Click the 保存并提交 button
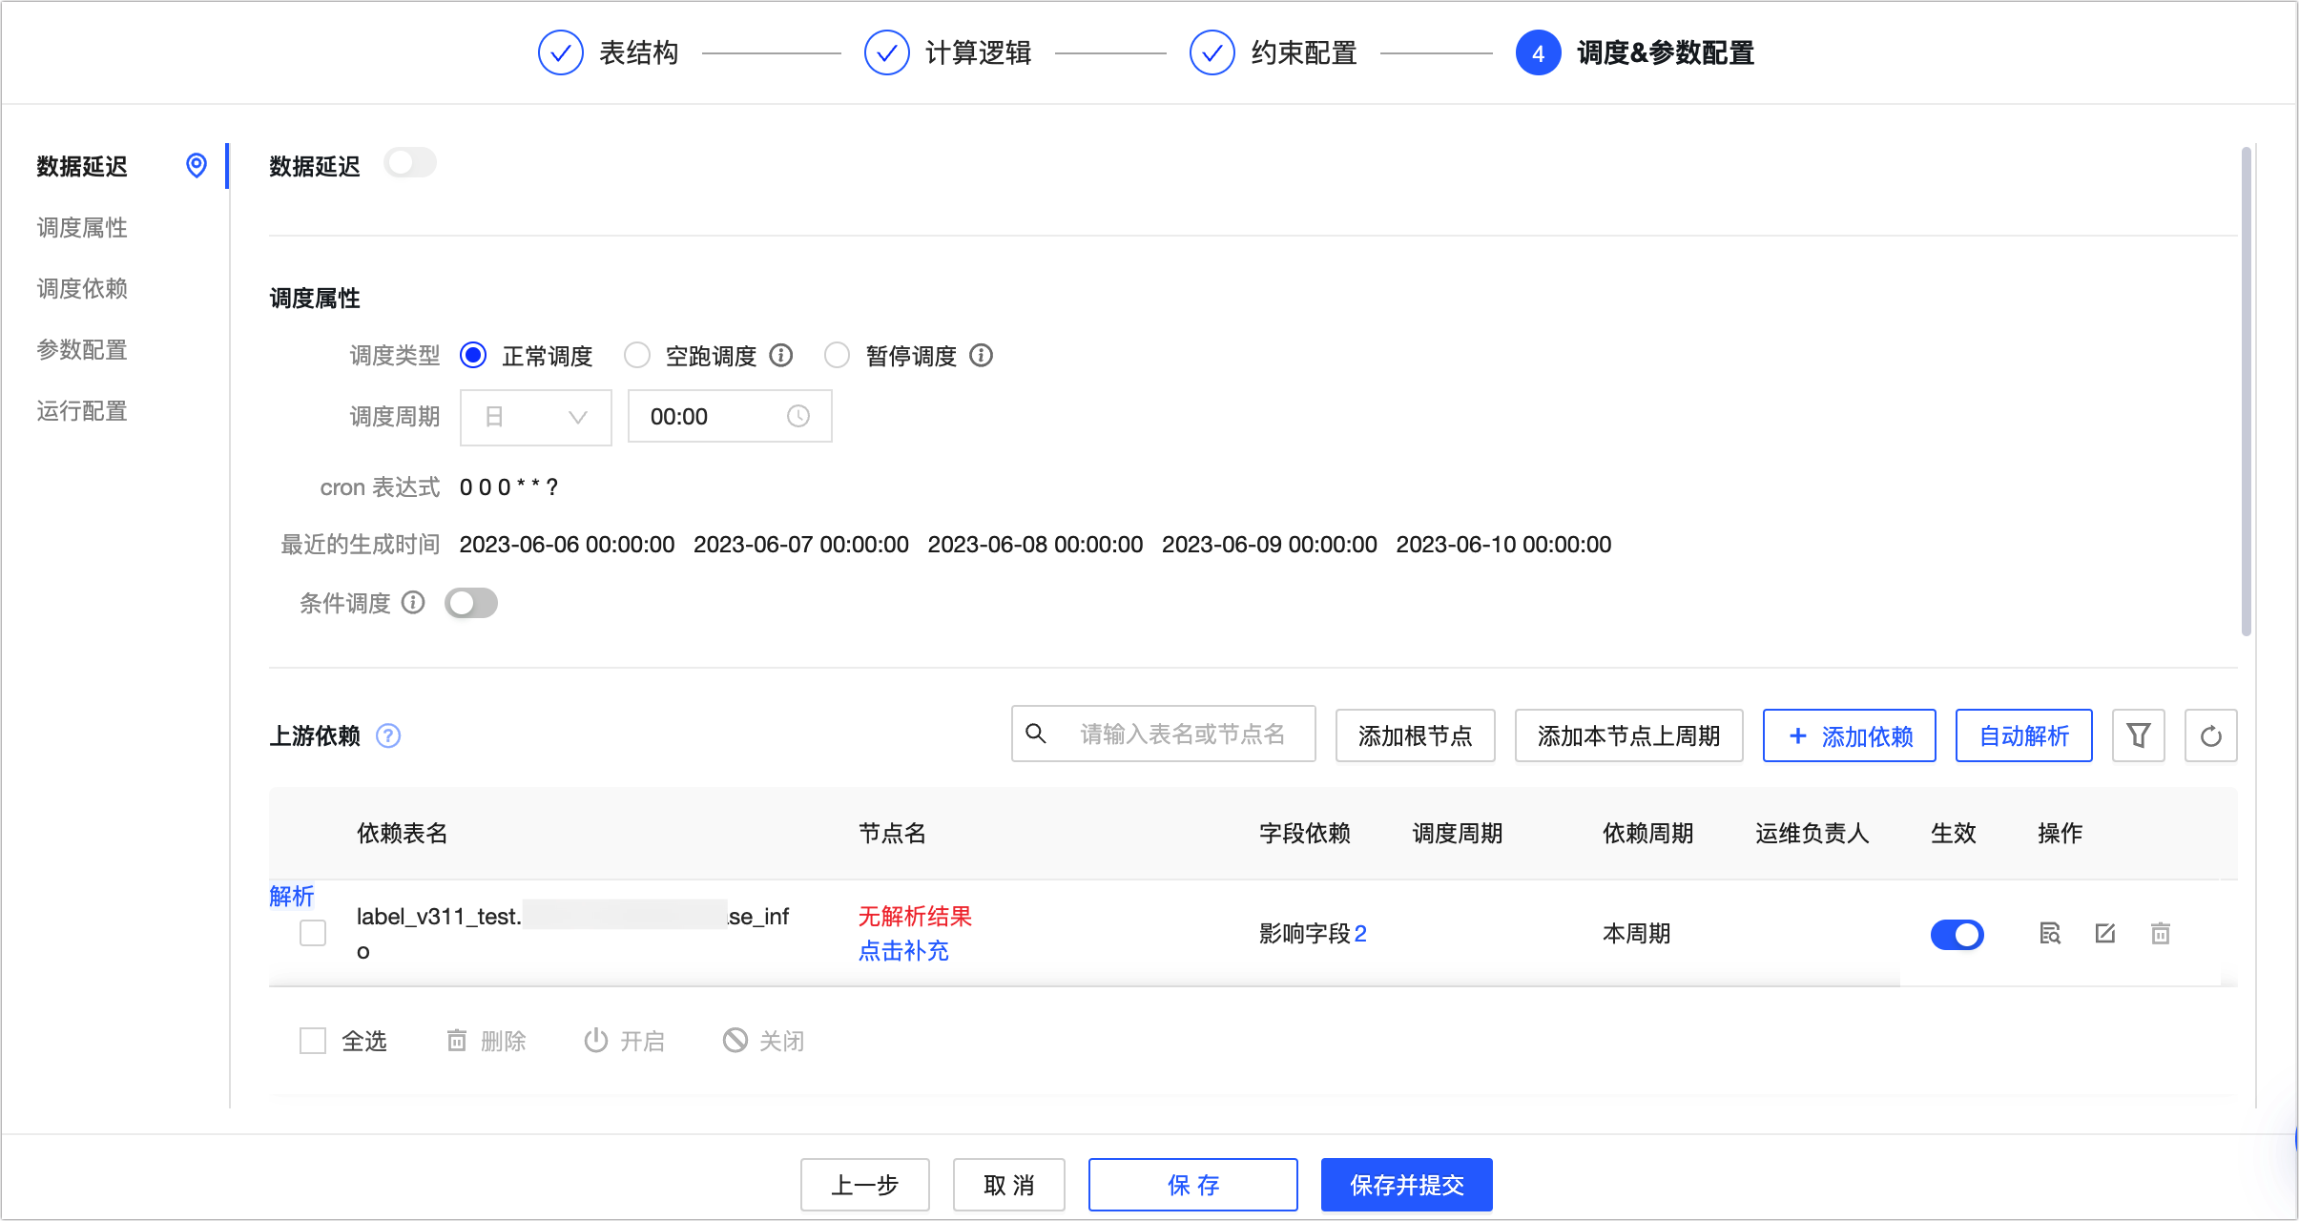Screen dimensions: 2299x1221 (x=1406, y=1185)
